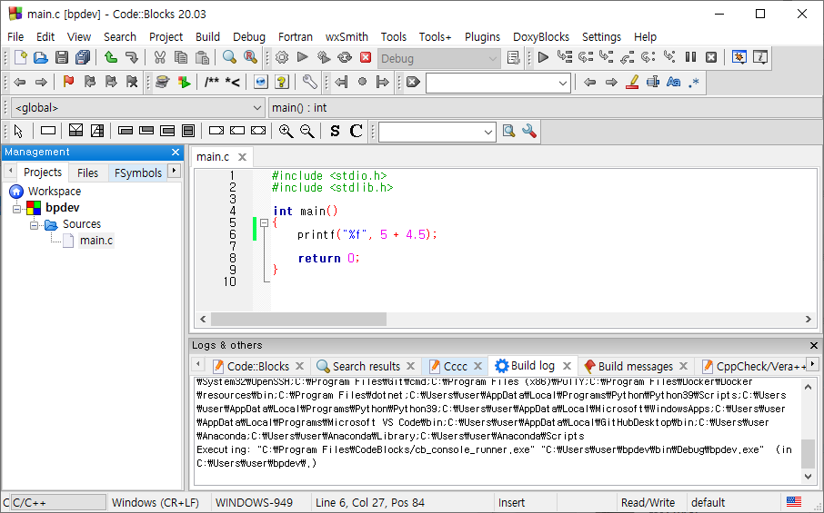This screenshot has width=824, height=513.
Task: Abort the build with red X icon
Action: pos(366,57)
